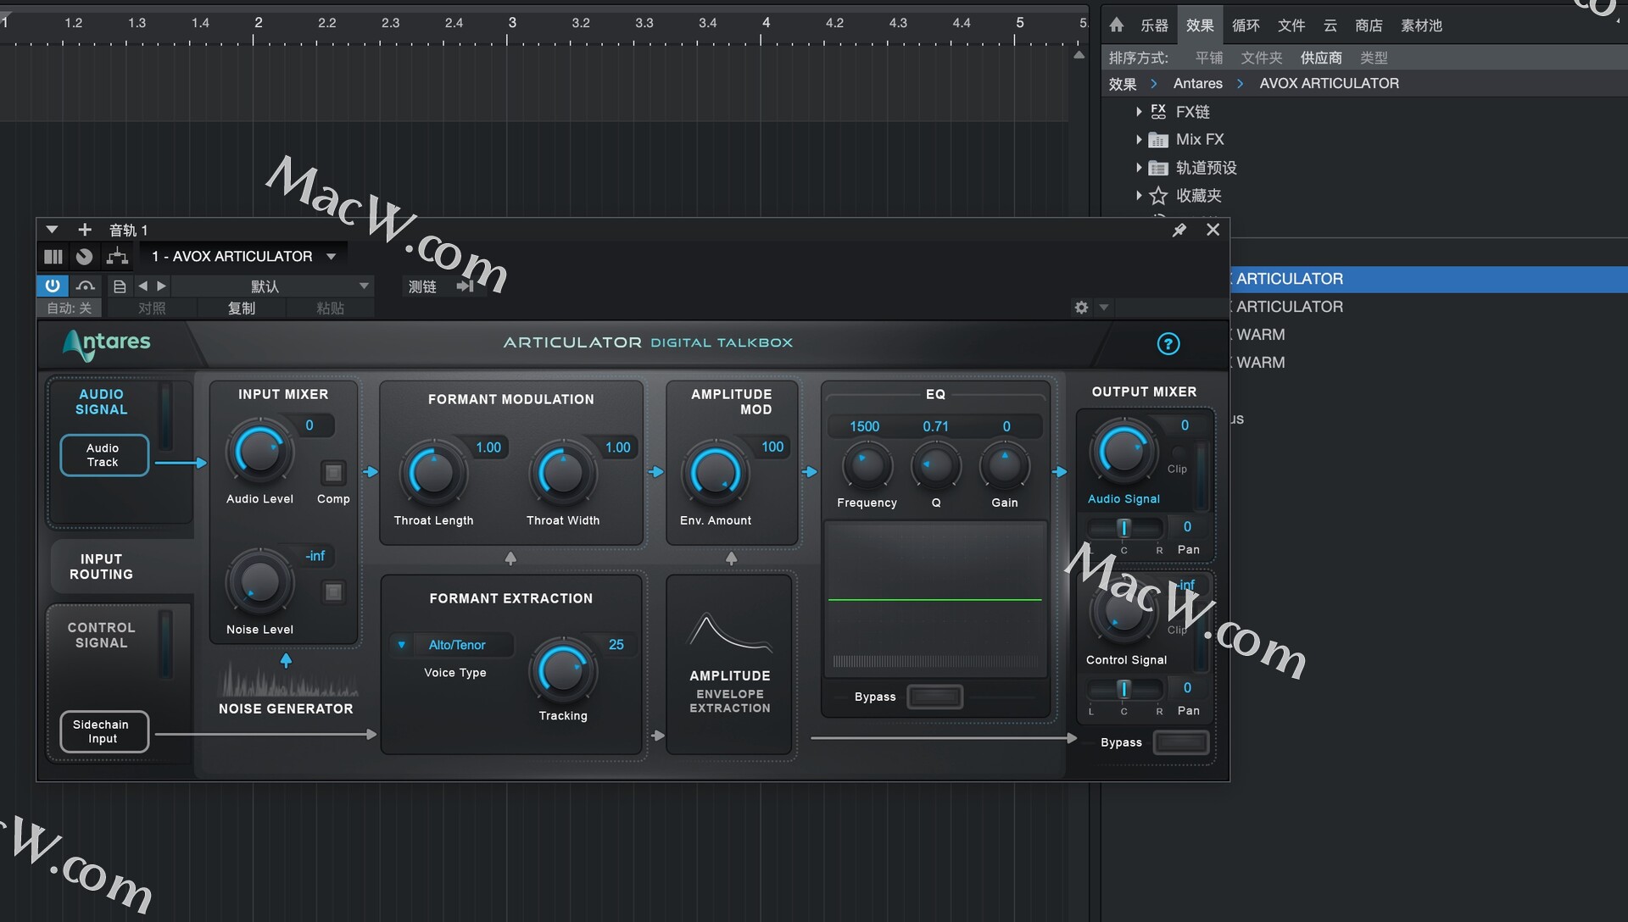Select the FX链 chain icon

(1158, 111)
